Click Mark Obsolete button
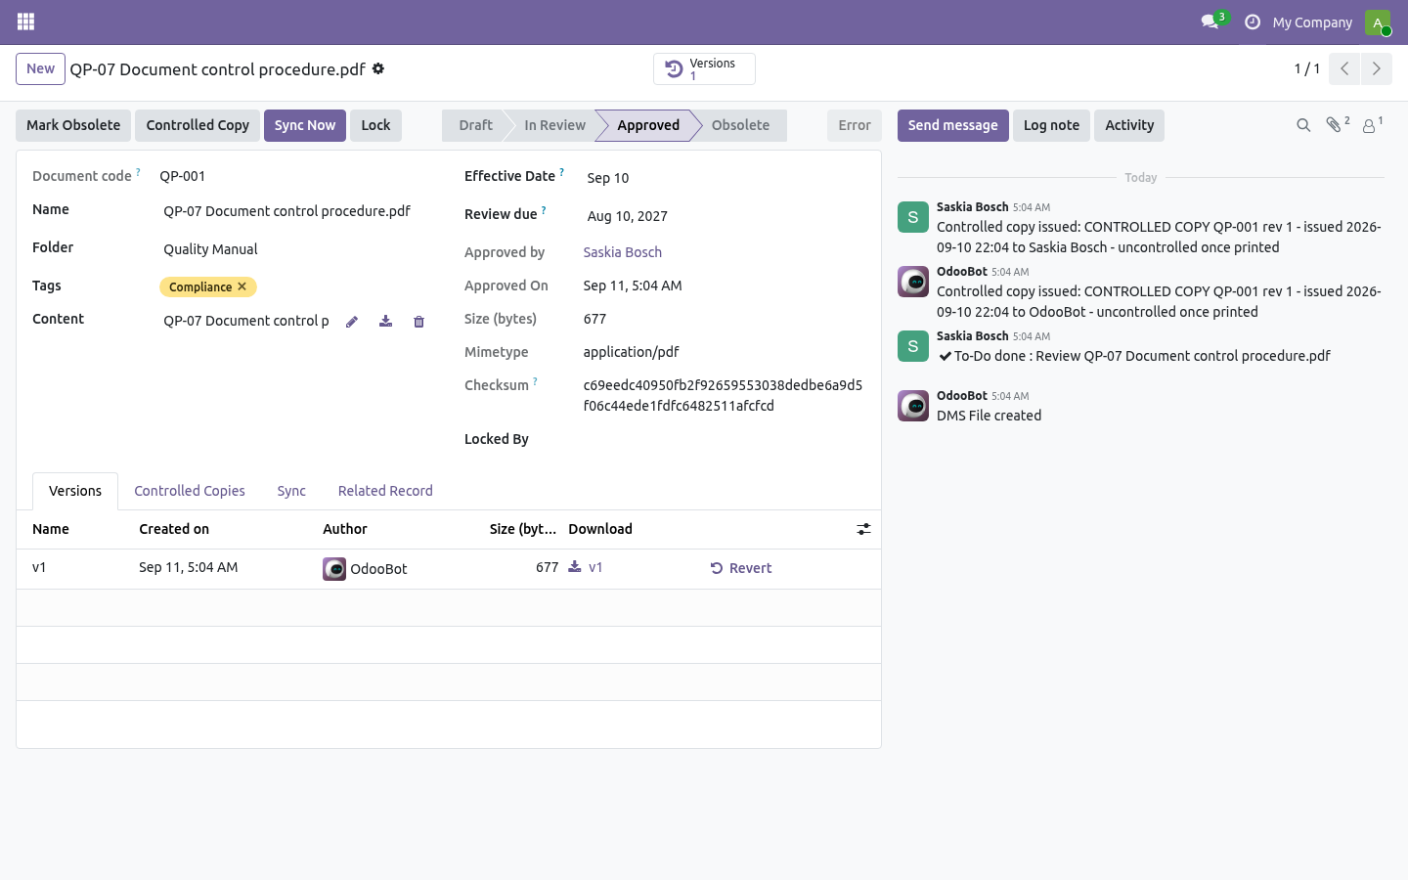1408x880 pixels. 73,125
